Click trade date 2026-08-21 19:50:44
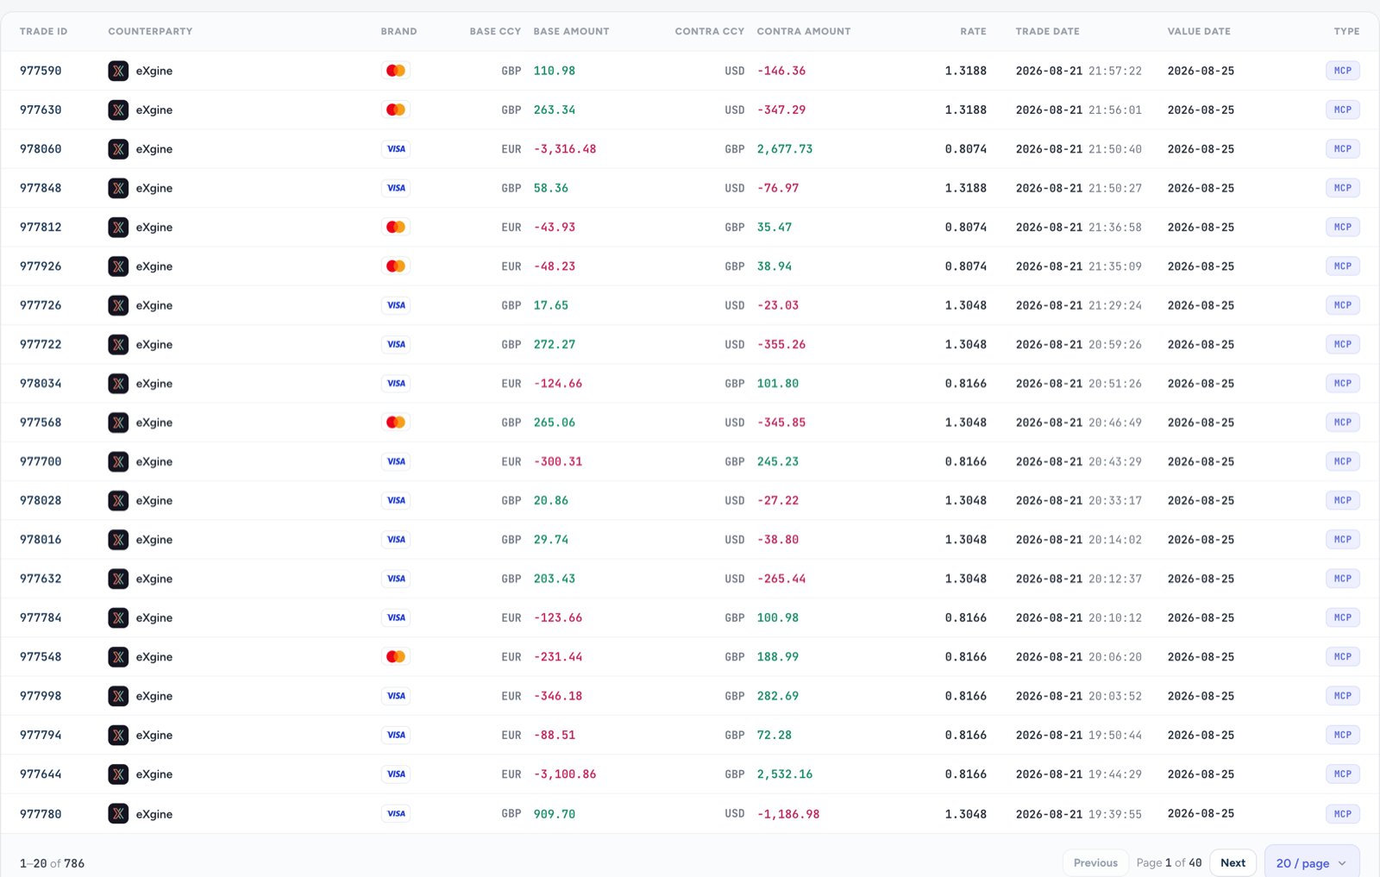1380x877 pixels. [x=1079, y=735]
